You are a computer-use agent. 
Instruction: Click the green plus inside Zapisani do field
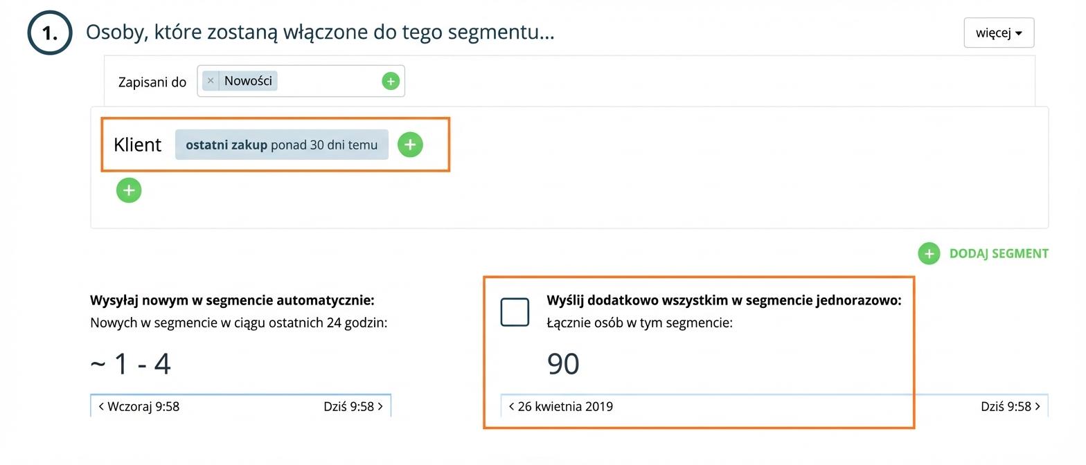[x=391, y=82]
